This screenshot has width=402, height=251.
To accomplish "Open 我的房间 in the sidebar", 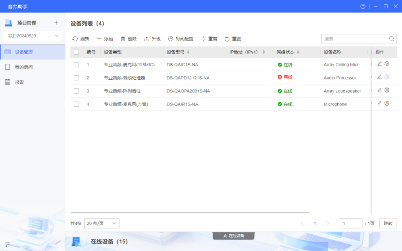I will 33,67.
